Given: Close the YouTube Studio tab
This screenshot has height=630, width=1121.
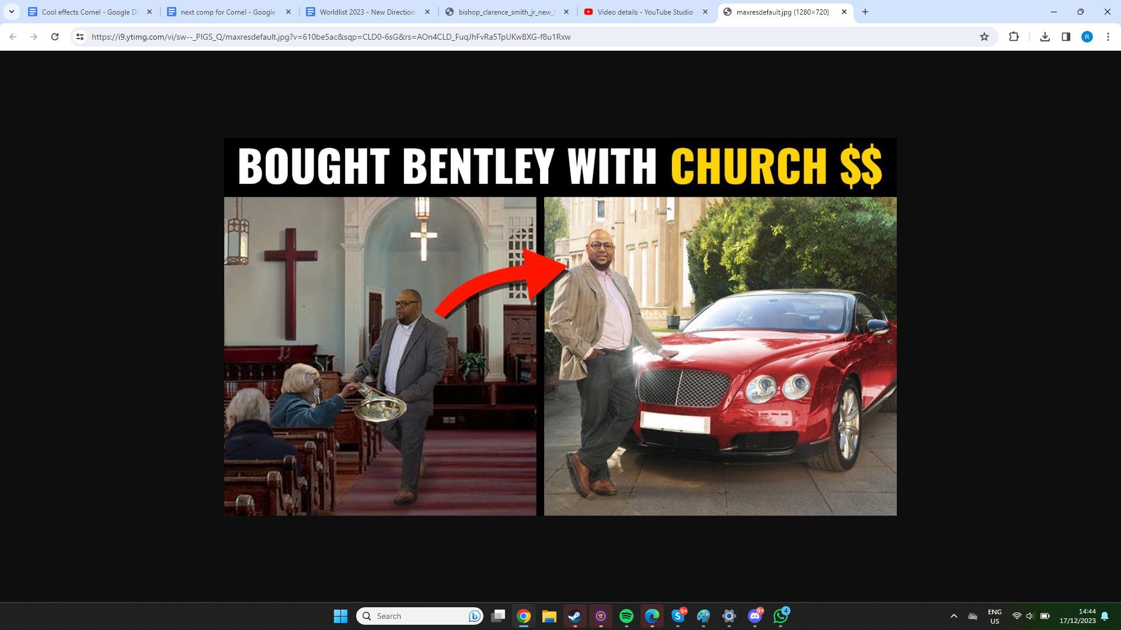Looking at the screenshot, I should pos(705,12).
